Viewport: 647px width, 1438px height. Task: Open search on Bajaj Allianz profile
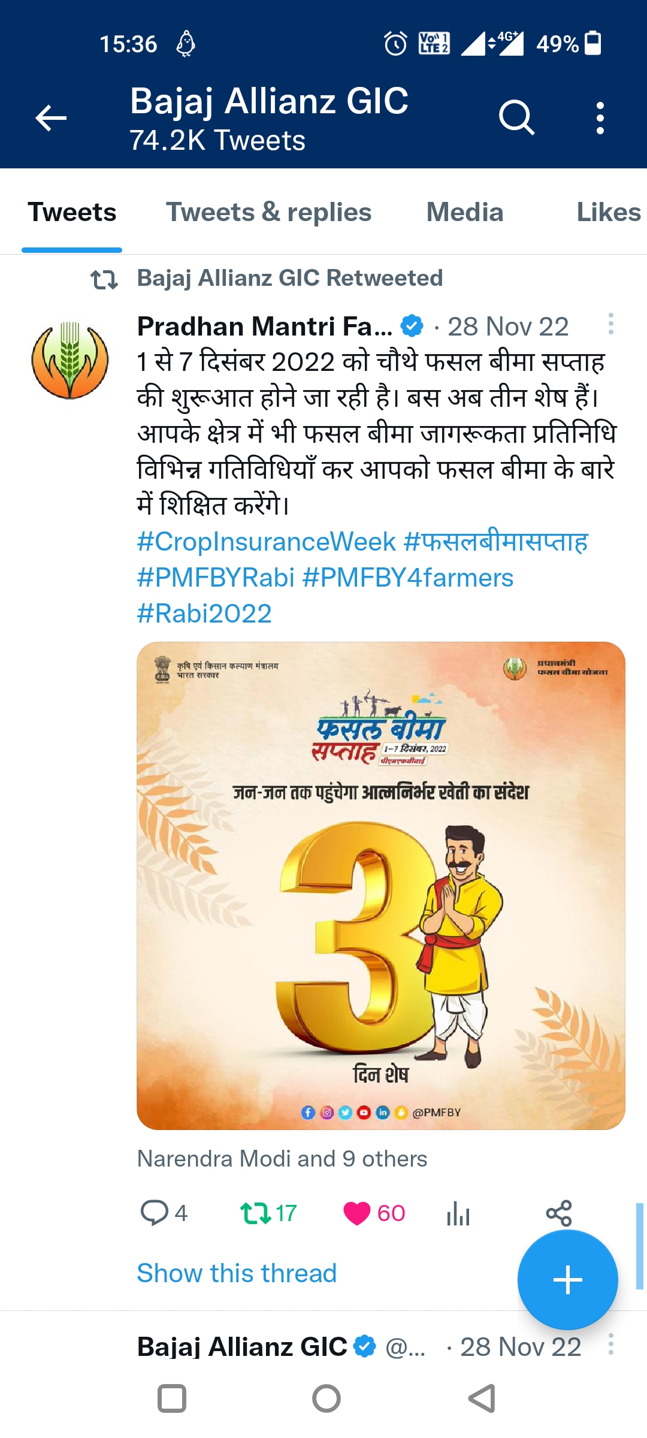(516, 117)
